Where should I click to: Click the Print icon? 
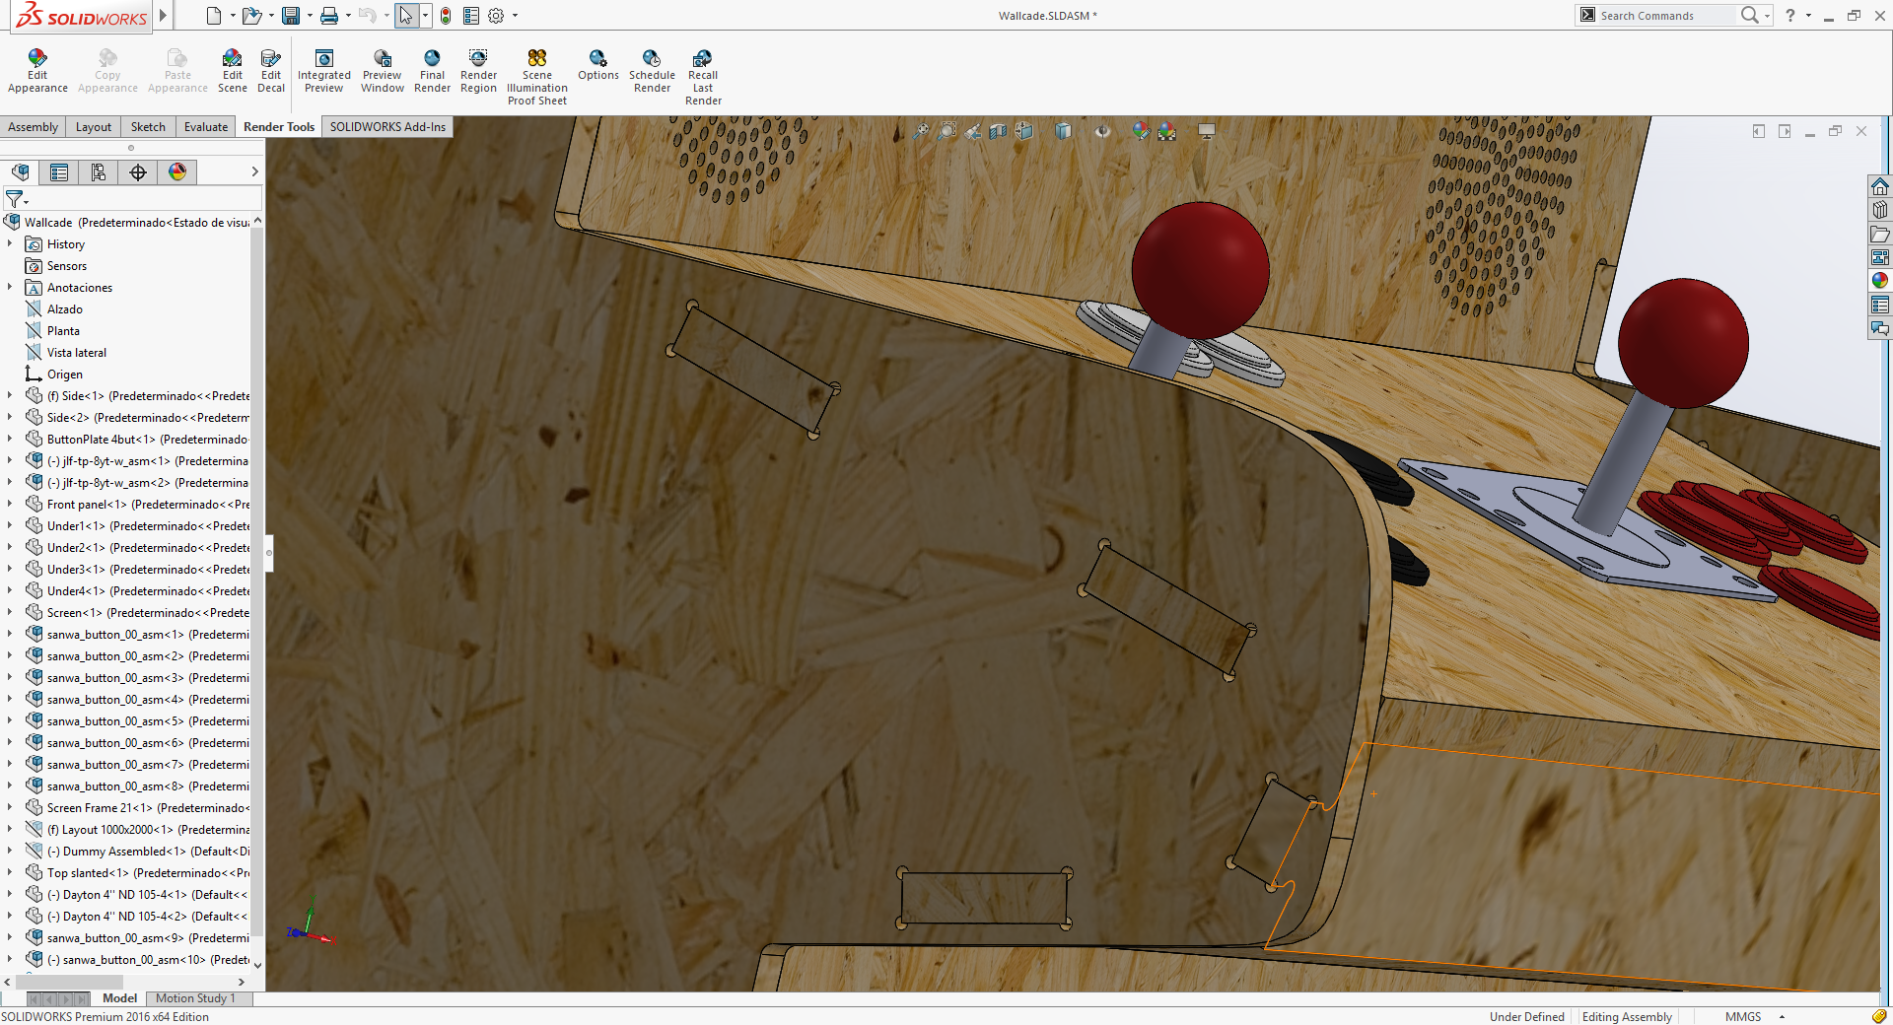coord(329,16)
